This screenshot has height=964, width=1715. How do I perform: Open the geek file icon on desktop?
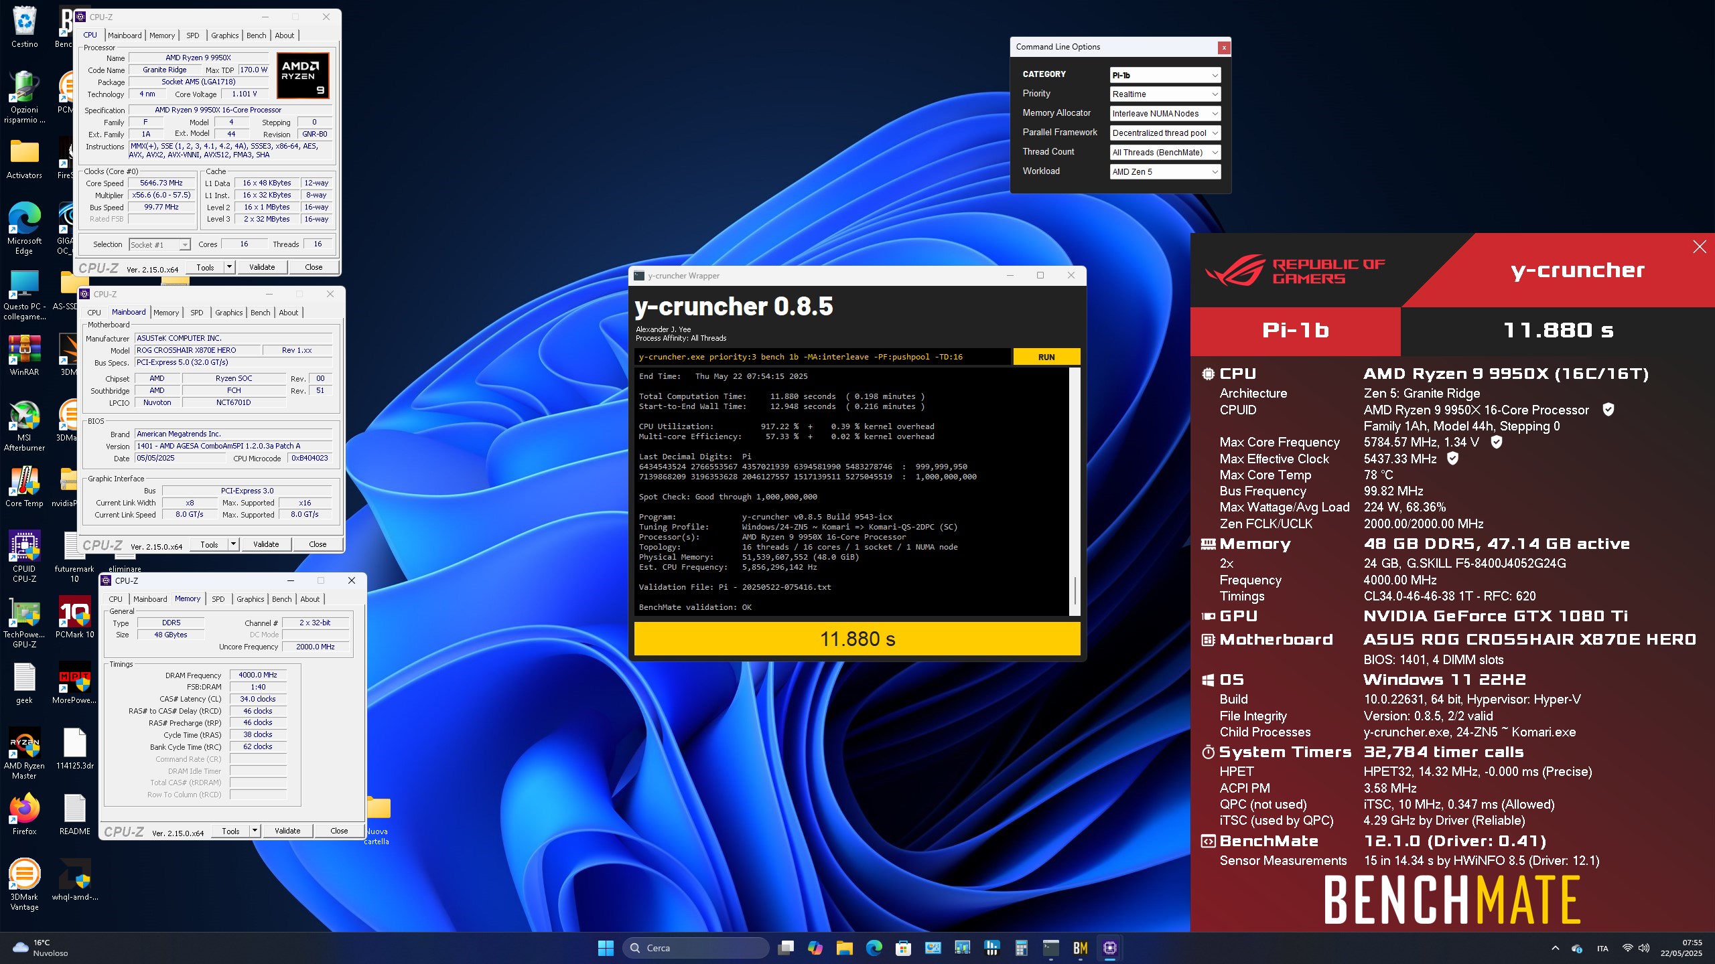click(25, 682)
